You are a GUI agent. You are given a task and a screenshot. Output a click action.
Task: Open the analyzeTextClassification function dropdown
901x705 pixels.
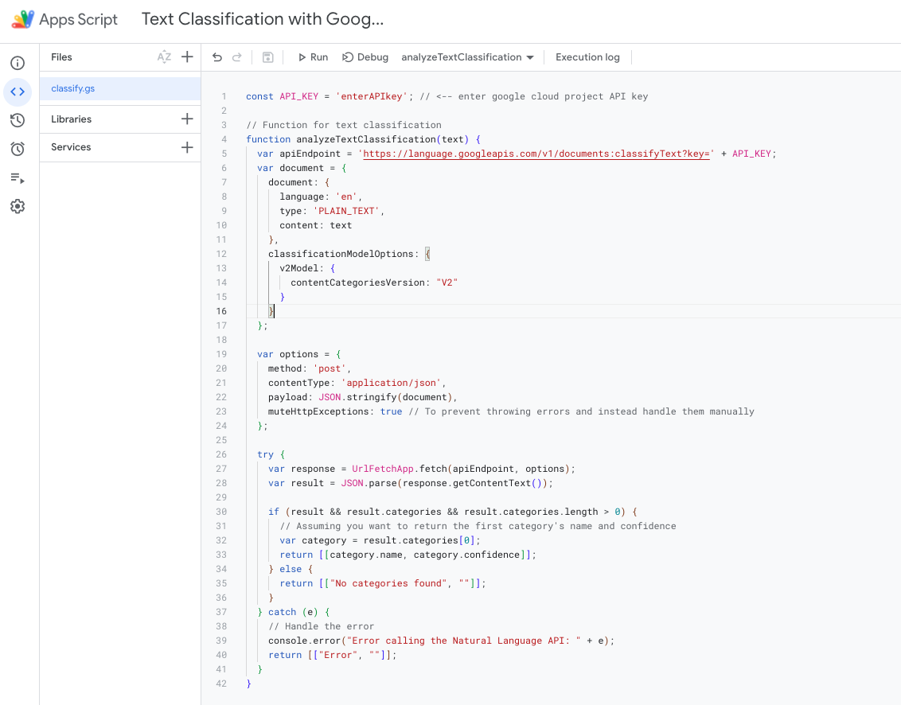coord(468,56)
